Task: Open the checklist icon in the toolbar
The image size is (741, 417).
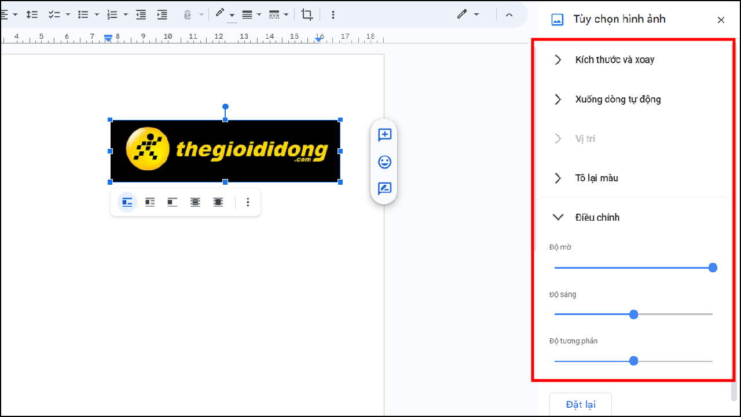Action: [x=54, y=14]
